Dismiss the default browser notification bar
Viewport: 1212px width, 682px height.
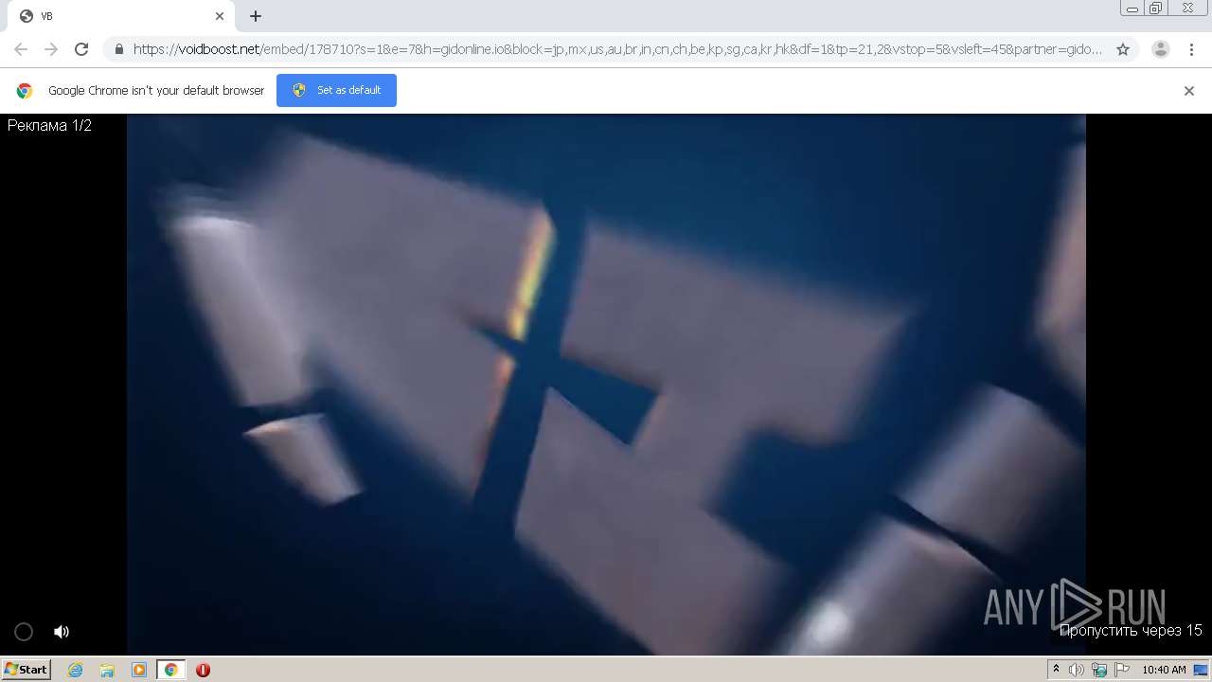(x=1189, y=91)
